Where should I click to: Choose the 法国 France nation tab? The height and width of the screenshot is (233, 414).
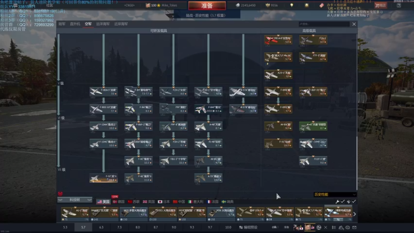(x=213, y=202)
